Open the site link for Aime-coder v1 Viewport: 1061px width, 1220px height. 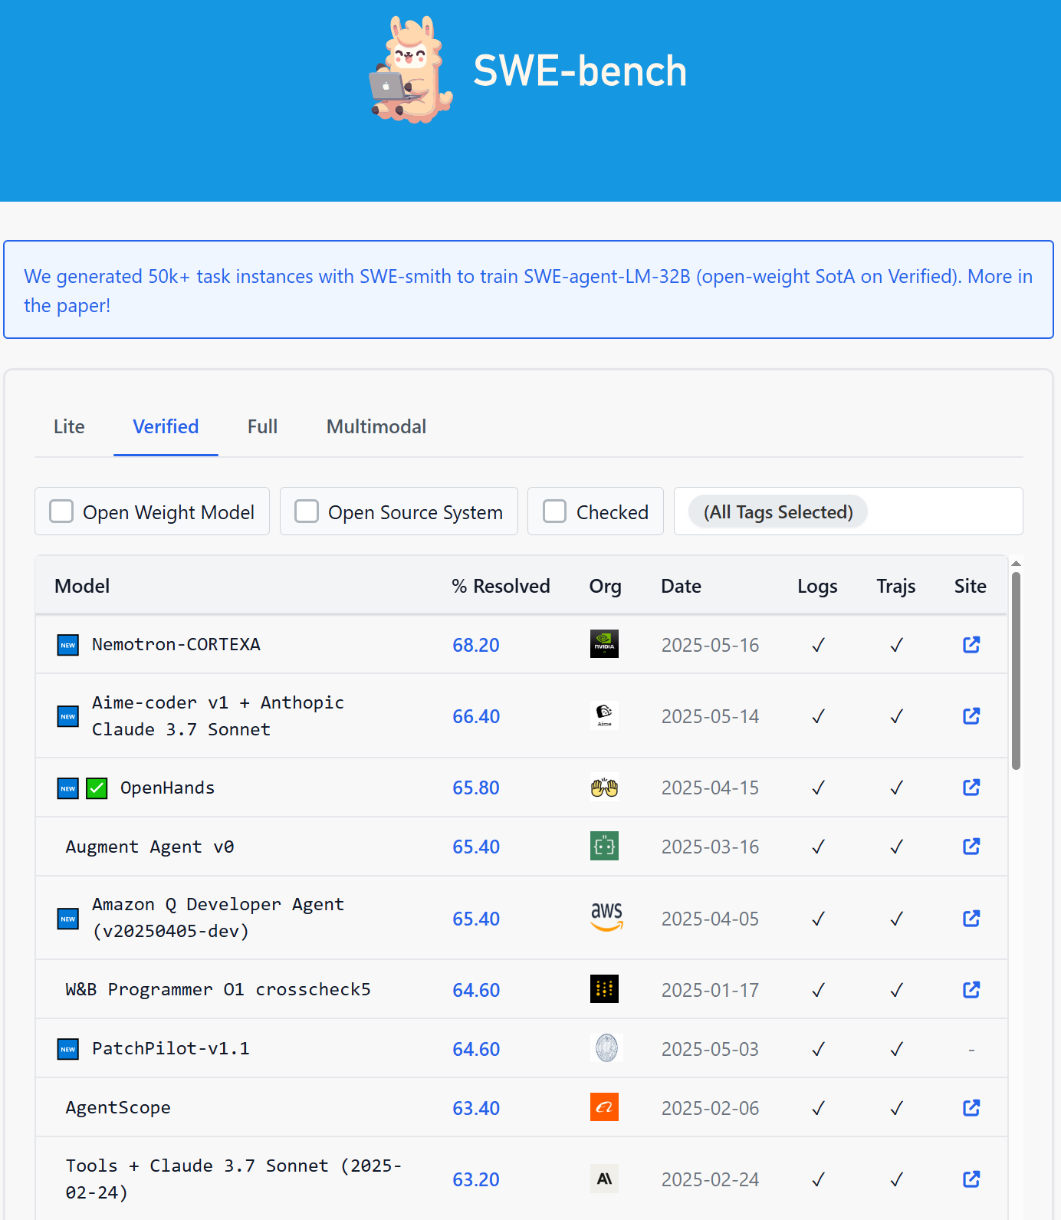tap(971, 716)
